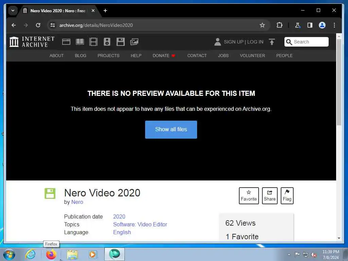
Task: Open the Windows Start button
Action: (x=9, y=254)
